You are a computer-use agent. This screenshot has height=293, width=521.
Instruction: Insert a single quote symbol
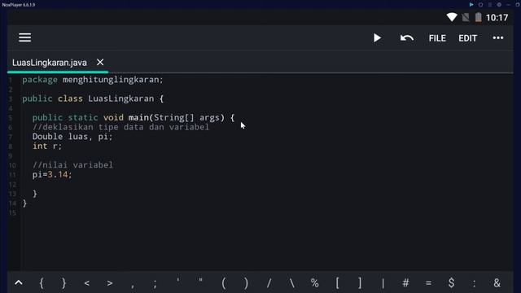coord(178,281)
